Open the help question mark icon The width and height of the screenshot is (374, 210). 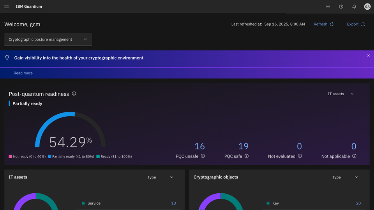[x=341, y=7]
